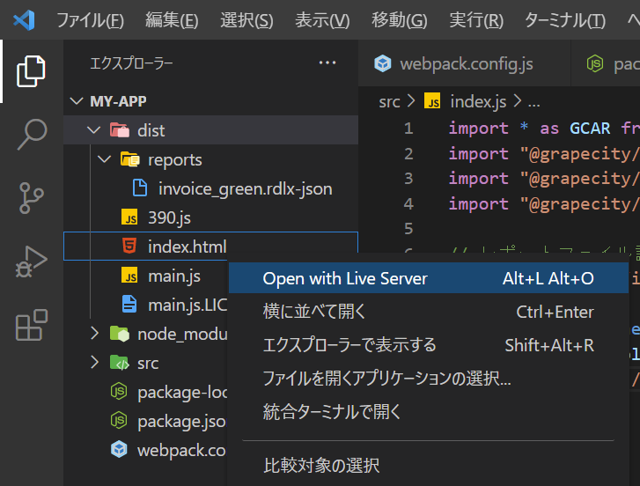Click the GCAR identifier on line 1
The width and height of the screenshot is (640, 486).
pyautogui.click(x=590, y=129)
